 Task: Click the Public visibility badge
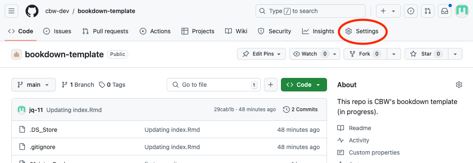[x=118, y=54]
